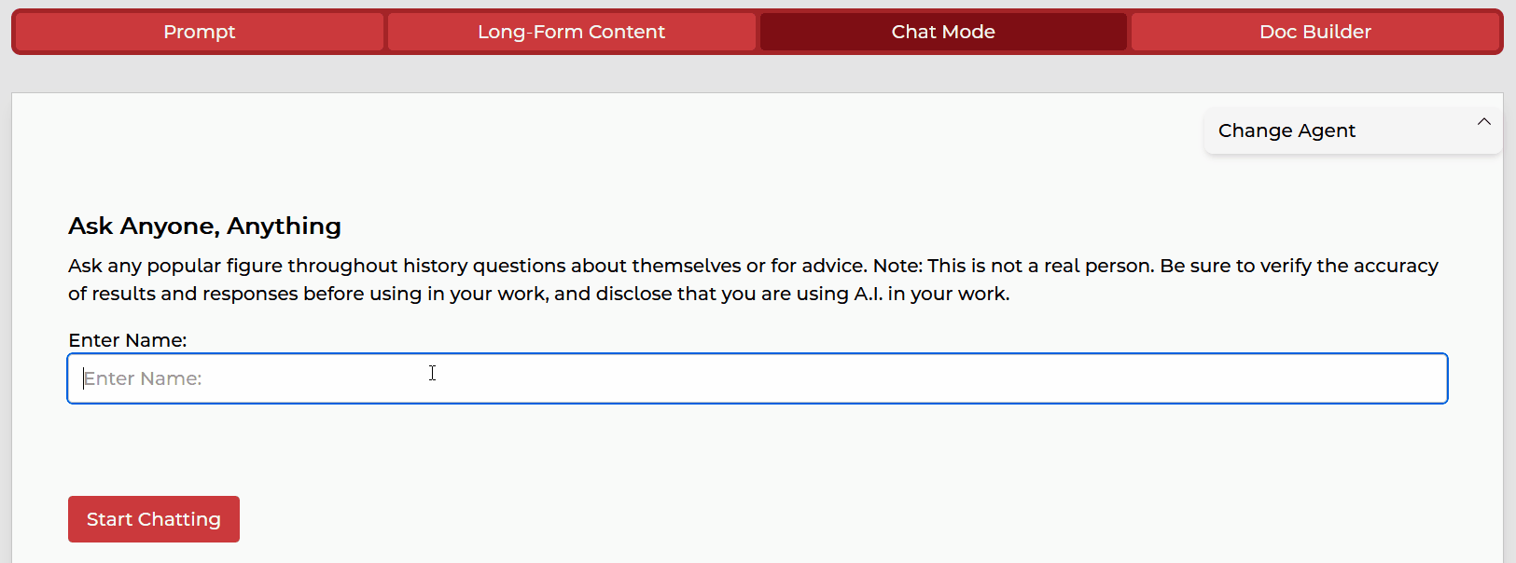Click the 'Start Chatting' text on the red button
The width and height of the screenshot is (1516, 563).
154,519
